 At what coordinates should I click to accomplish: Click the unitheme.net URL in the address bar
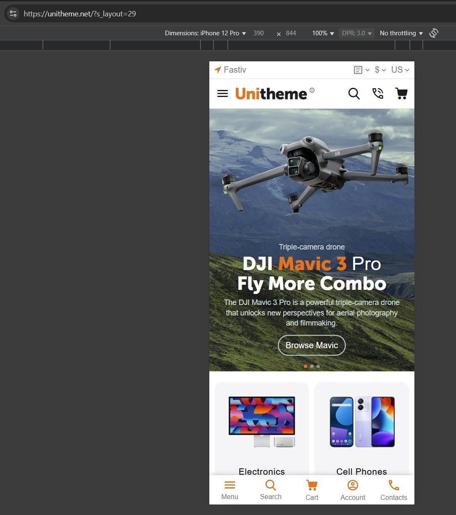coord(80,14)
